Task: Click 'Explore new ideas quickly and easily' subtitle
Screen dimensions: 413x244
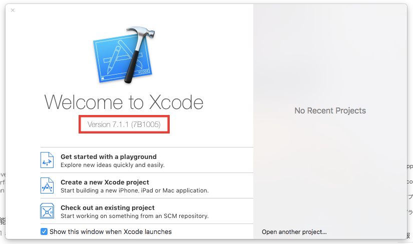Action: pos(113,165)
